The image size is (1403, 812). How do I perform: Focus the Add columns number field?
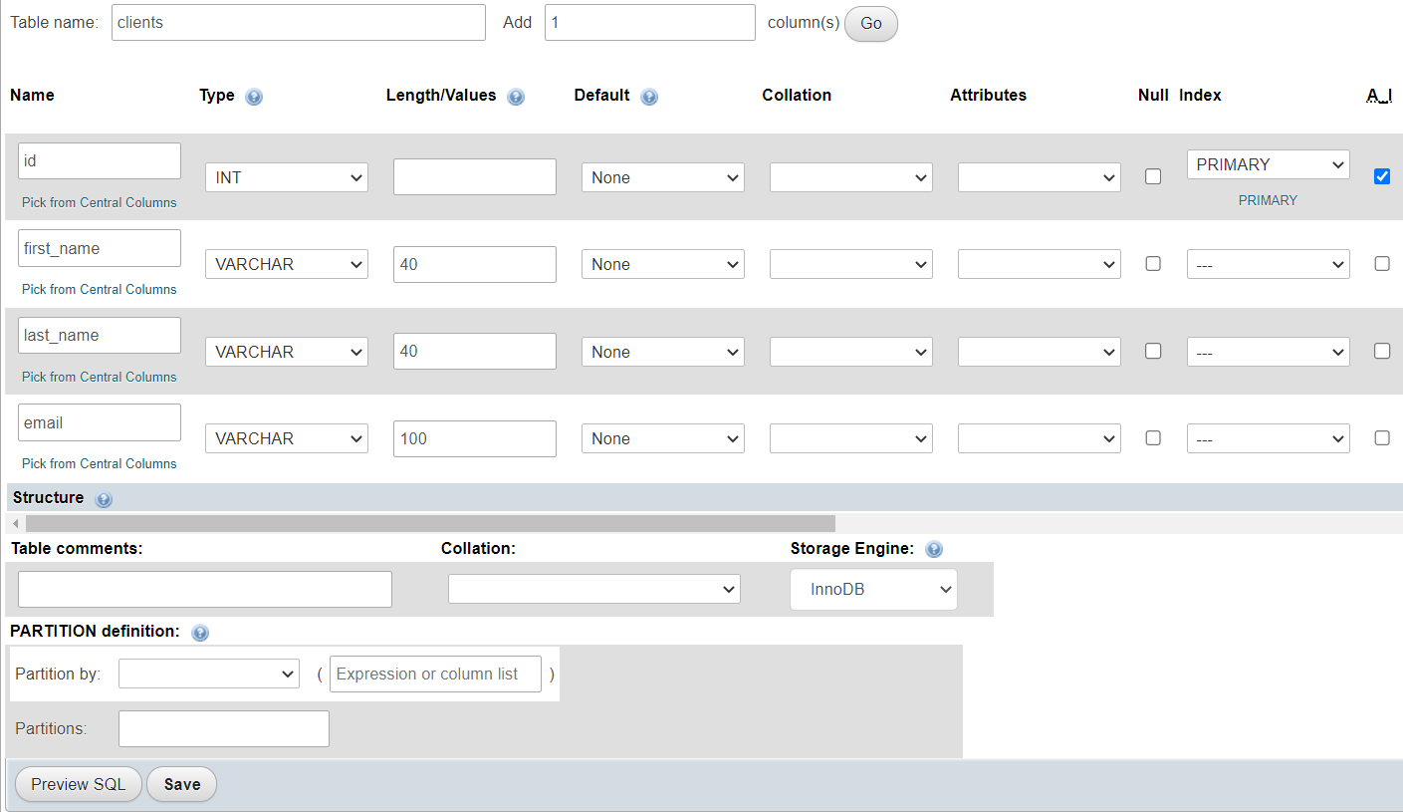650,22
